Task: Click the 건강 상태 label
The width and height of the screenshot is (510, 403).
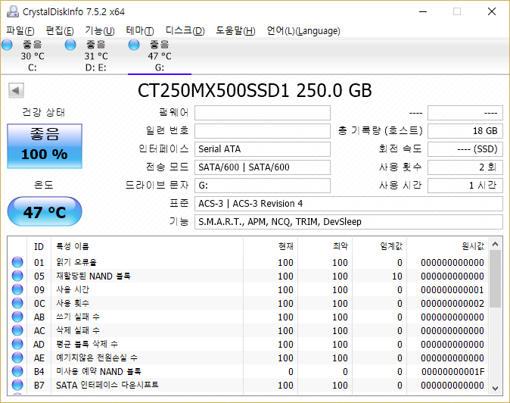Action: 44,112
